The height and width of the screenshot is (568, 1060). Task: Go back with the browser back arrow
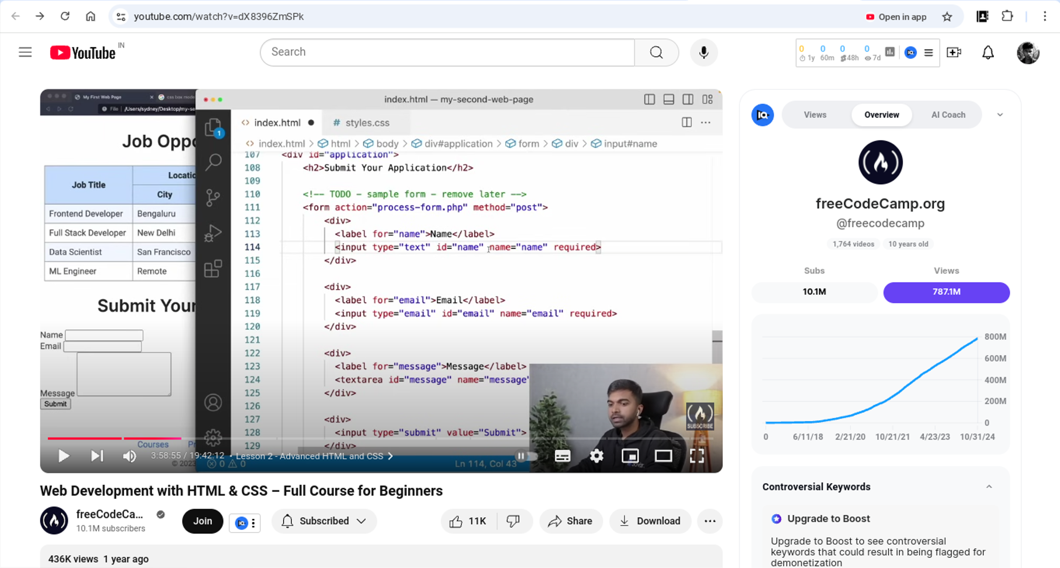(x=16, y=17)
